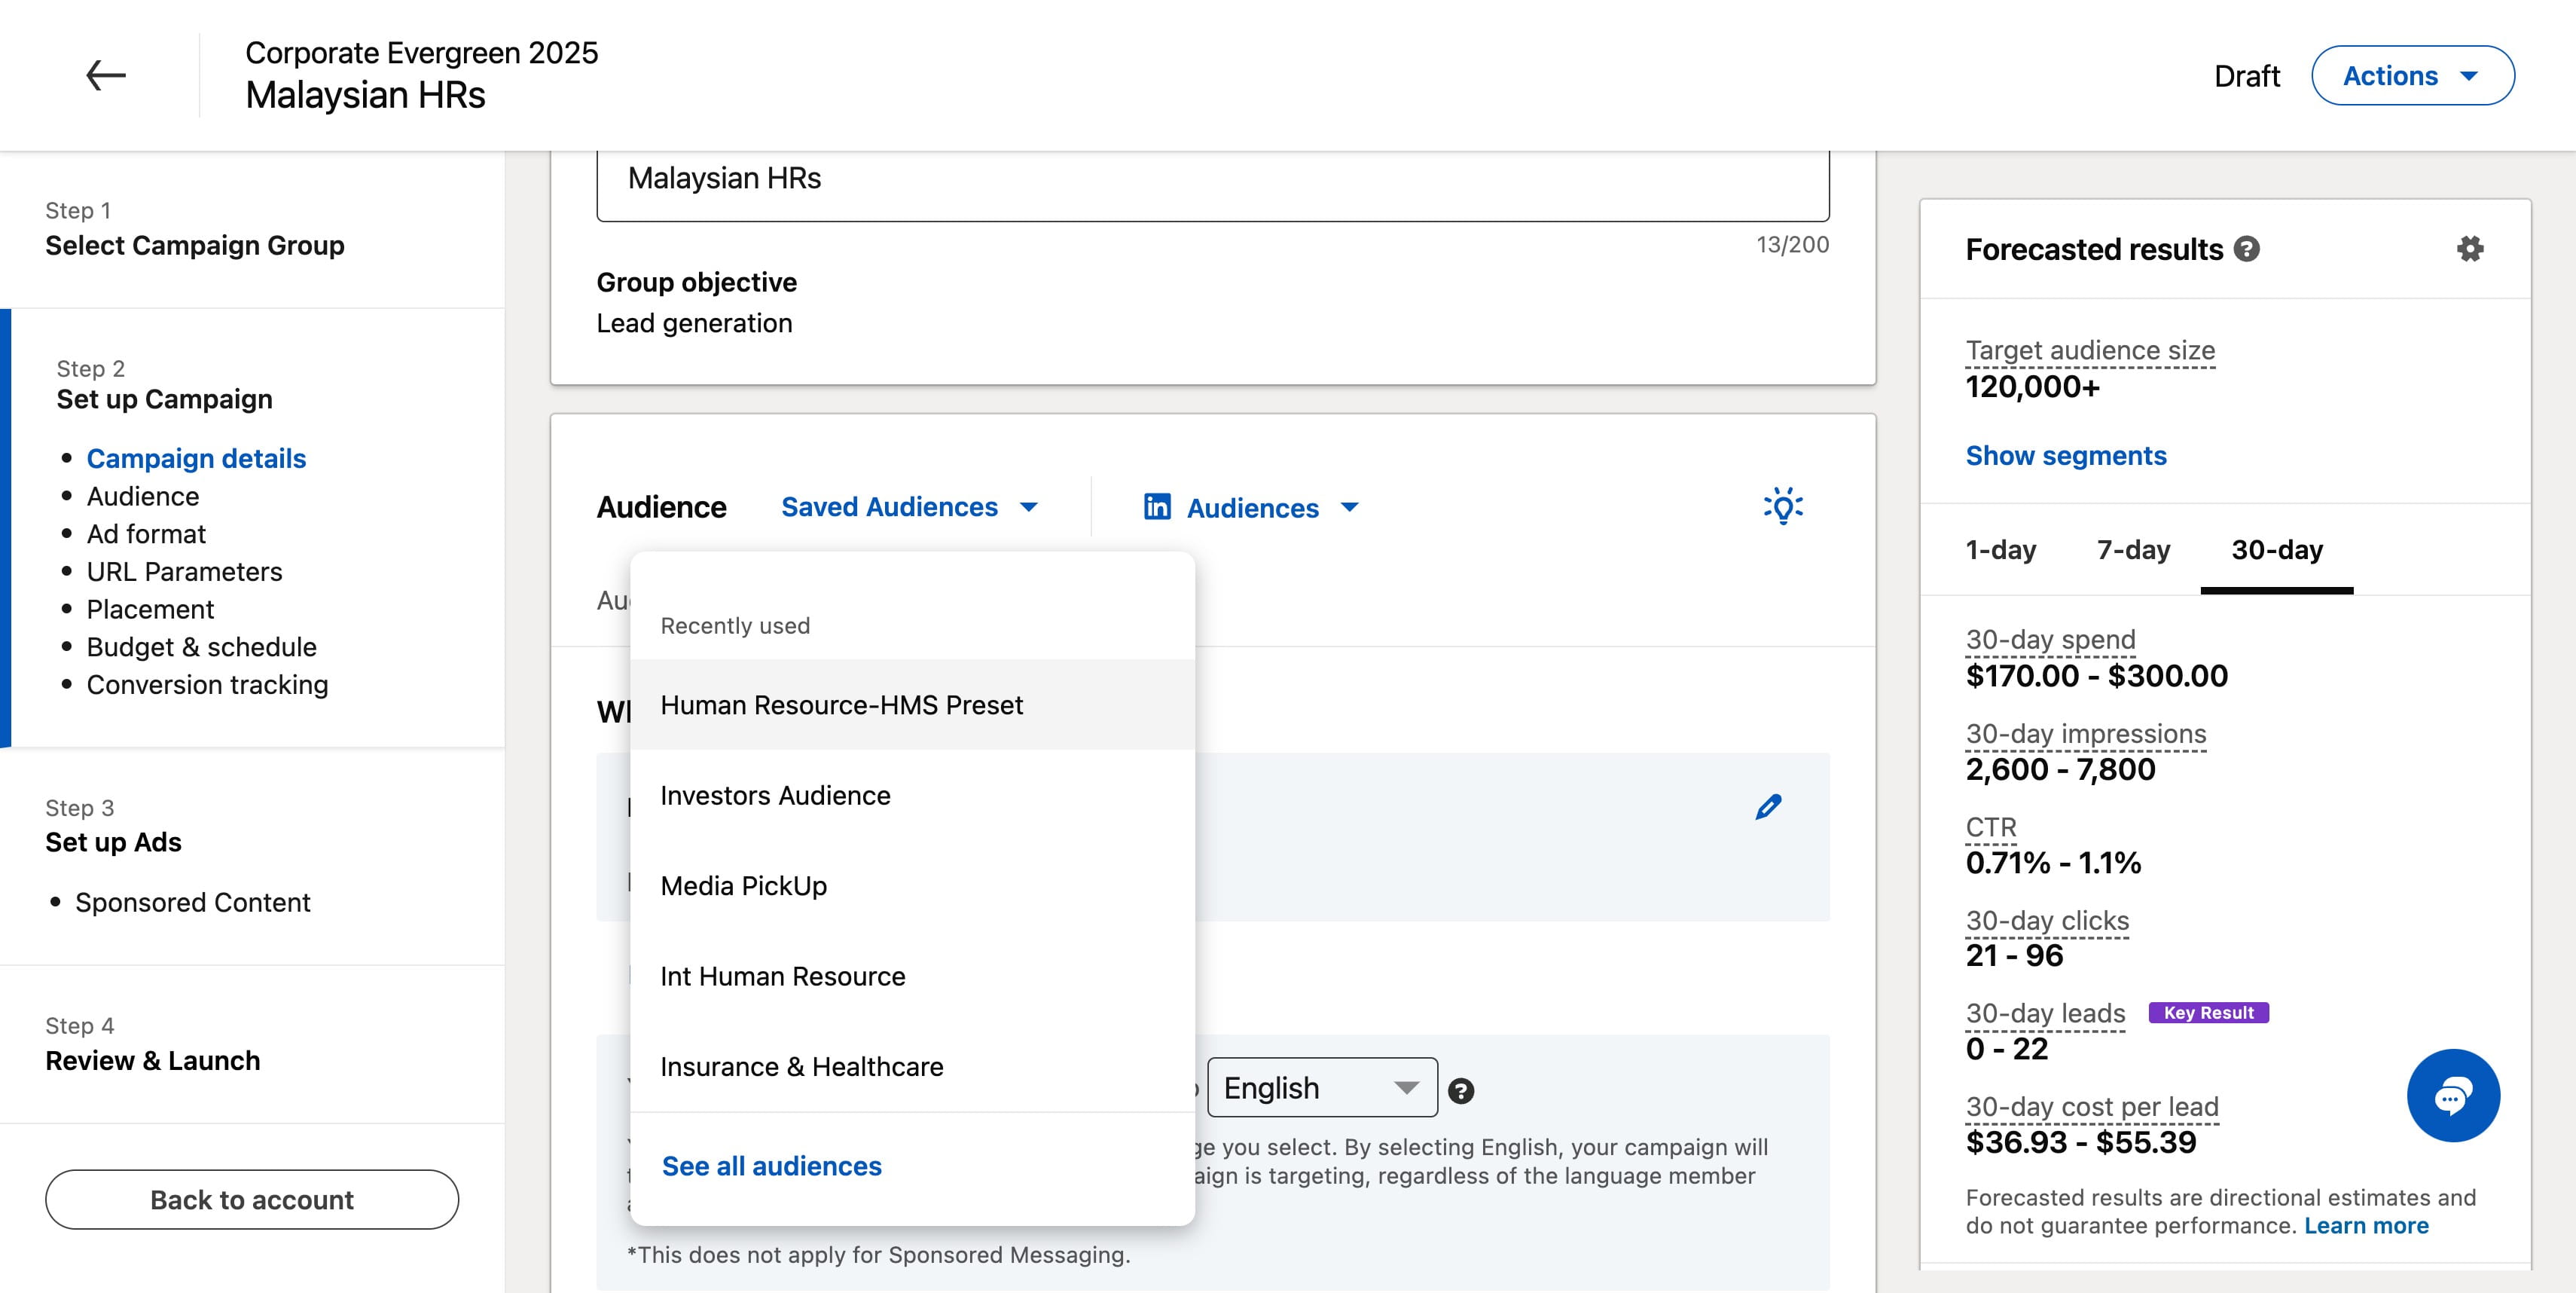Click the CTR label
The height and width of the screenshot is (1293, 2576).
click(1991, 828)
